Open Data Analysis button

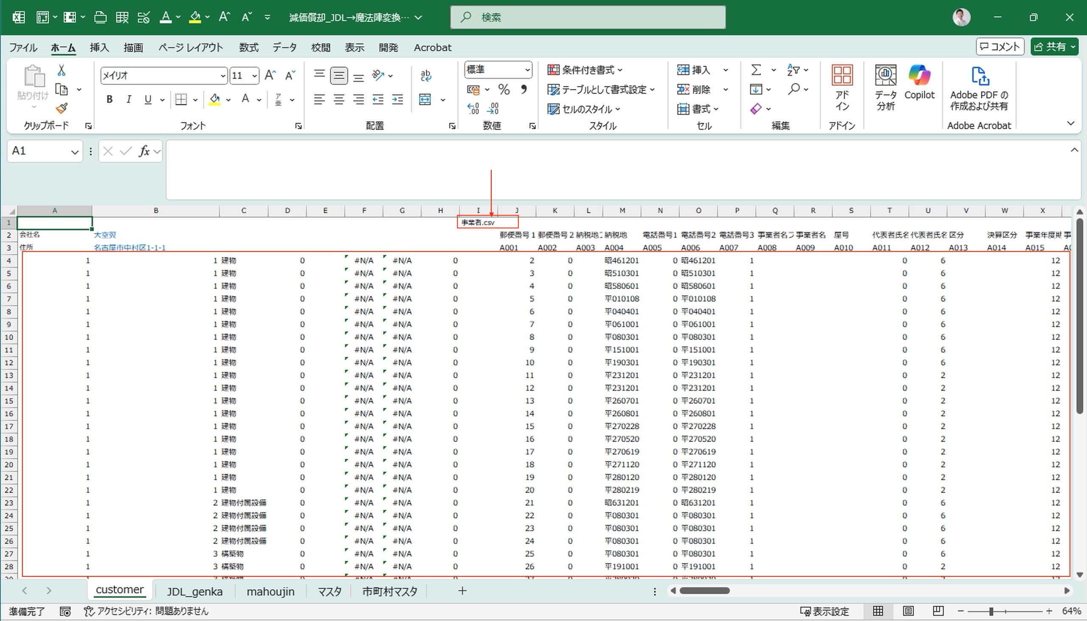point(885,88)
